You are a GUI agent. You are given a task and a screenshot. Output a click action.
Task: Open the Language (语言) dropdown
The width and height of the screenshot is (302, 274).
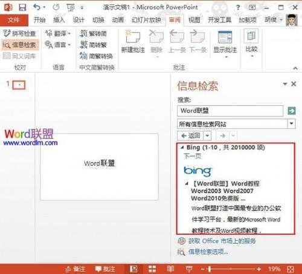58,45
